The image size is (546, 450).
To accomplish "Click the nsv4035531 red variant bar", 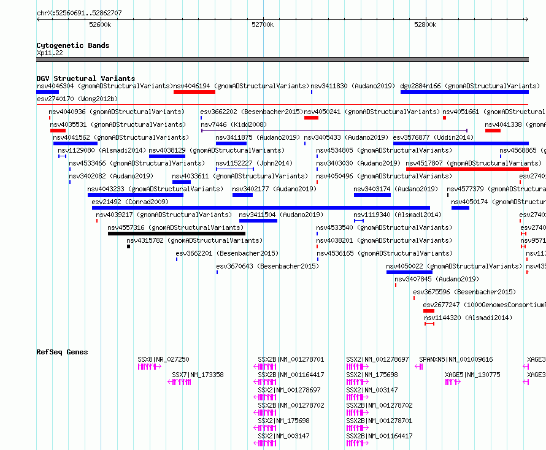I will point(58,131).
